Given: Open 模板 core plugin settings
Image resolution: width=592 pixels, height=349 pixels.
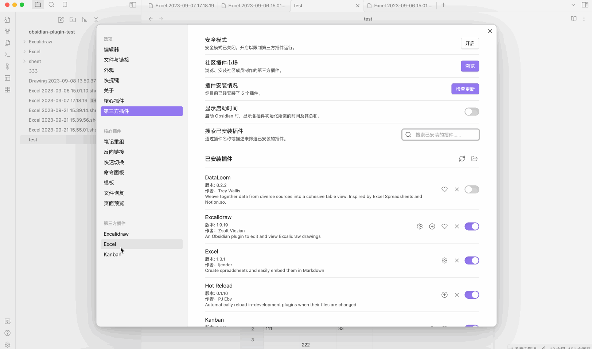Looking at the screenshot, I should click(141, 183).
